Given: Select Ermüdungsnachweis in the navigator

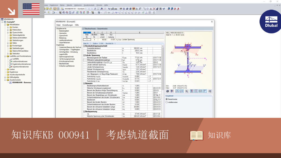Looking at the screenshot, I should click(x=66, y=61).
